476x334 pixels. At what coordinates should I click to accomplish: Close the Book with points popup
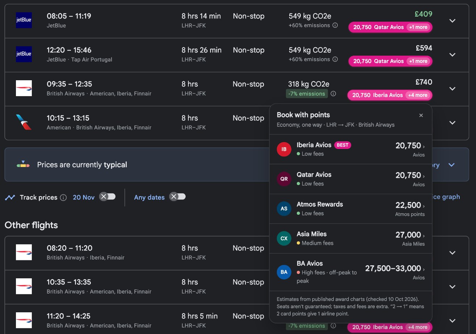[x=421, y=115]
